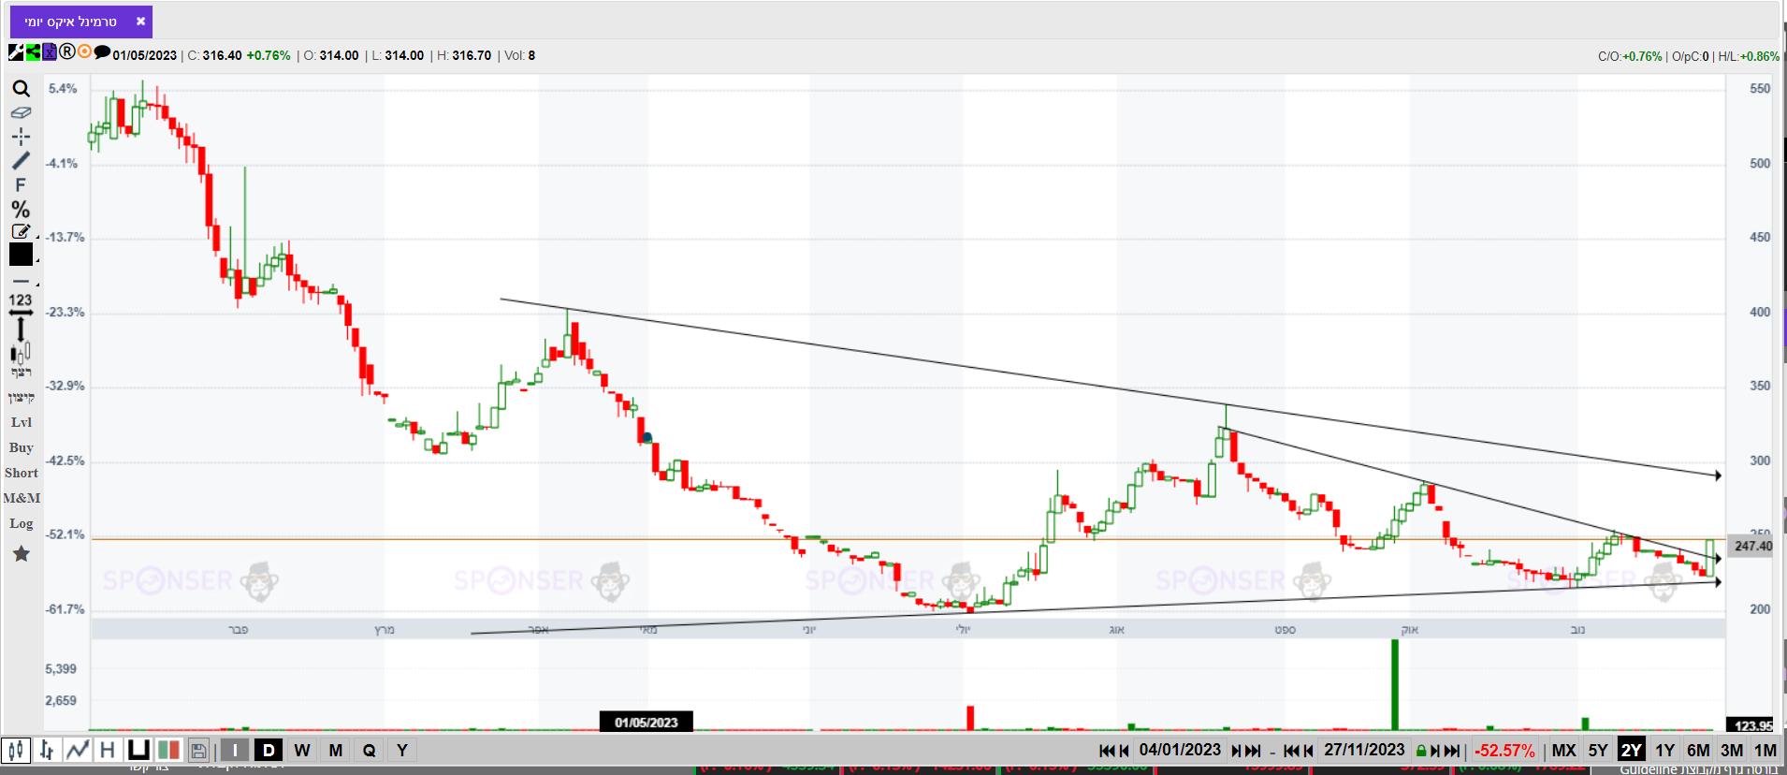Click the 01/05/2023 date marker label
Screen dimensions: 1787x775
pyautogui.click(x=647, y=723)
